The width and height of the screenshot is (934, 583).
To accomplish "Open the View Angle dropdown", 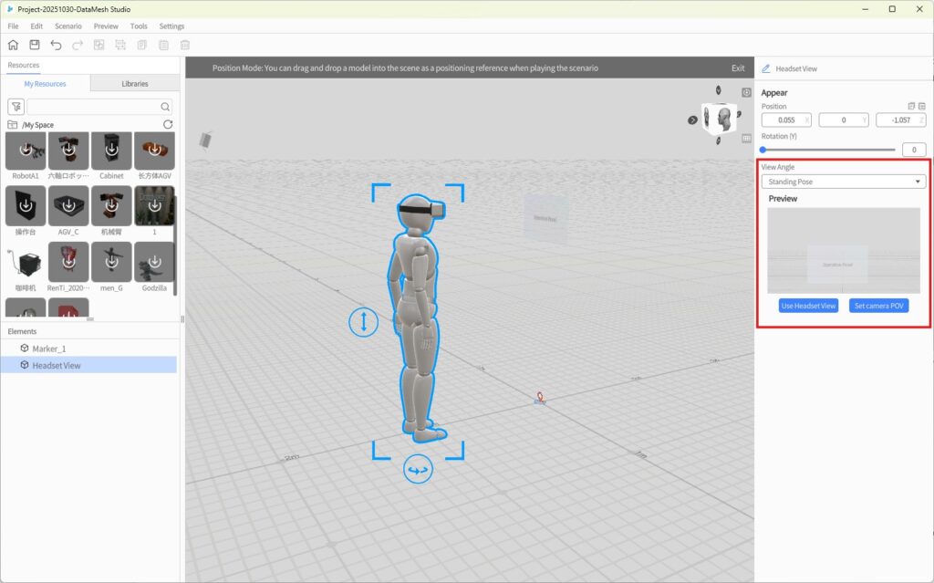I will point(843,181).
